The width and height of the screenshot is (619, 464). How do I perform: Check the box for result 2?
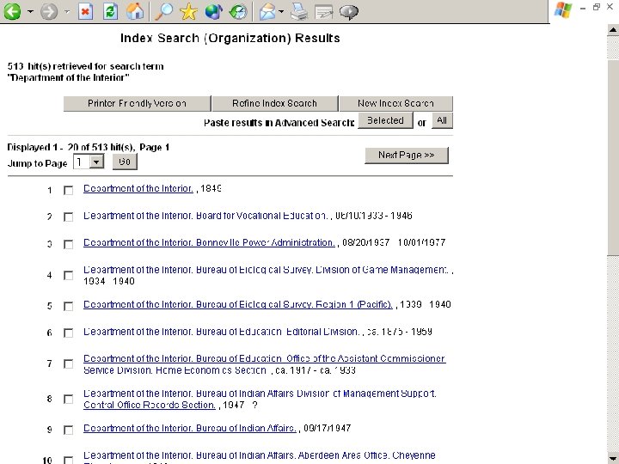pos(68,217)
